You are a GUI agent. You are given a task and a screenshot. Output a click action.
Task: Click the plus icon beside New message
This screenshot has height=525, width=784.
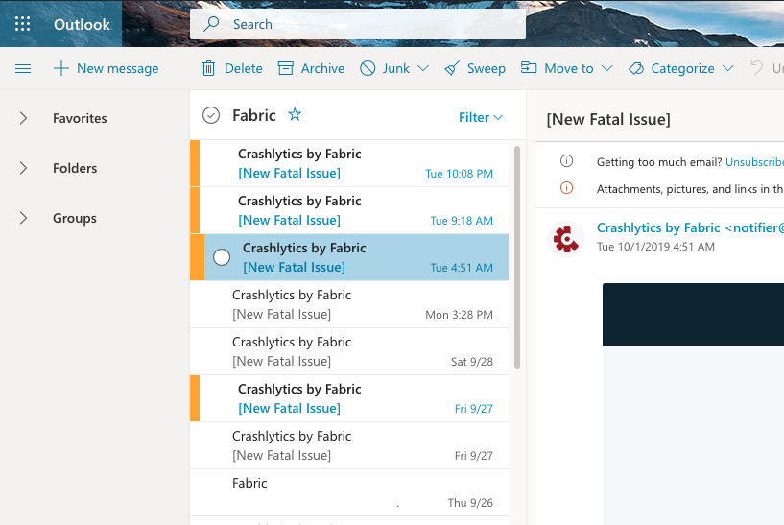(61, 68)
